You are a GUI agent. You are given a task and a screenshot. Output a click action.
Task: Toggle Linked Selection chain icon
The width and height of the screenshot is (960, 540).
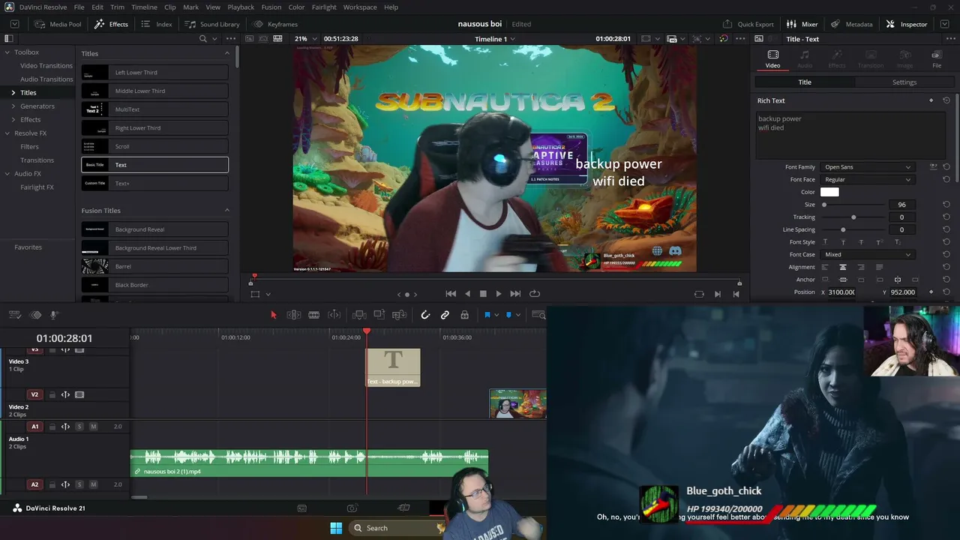pos(445,315)
